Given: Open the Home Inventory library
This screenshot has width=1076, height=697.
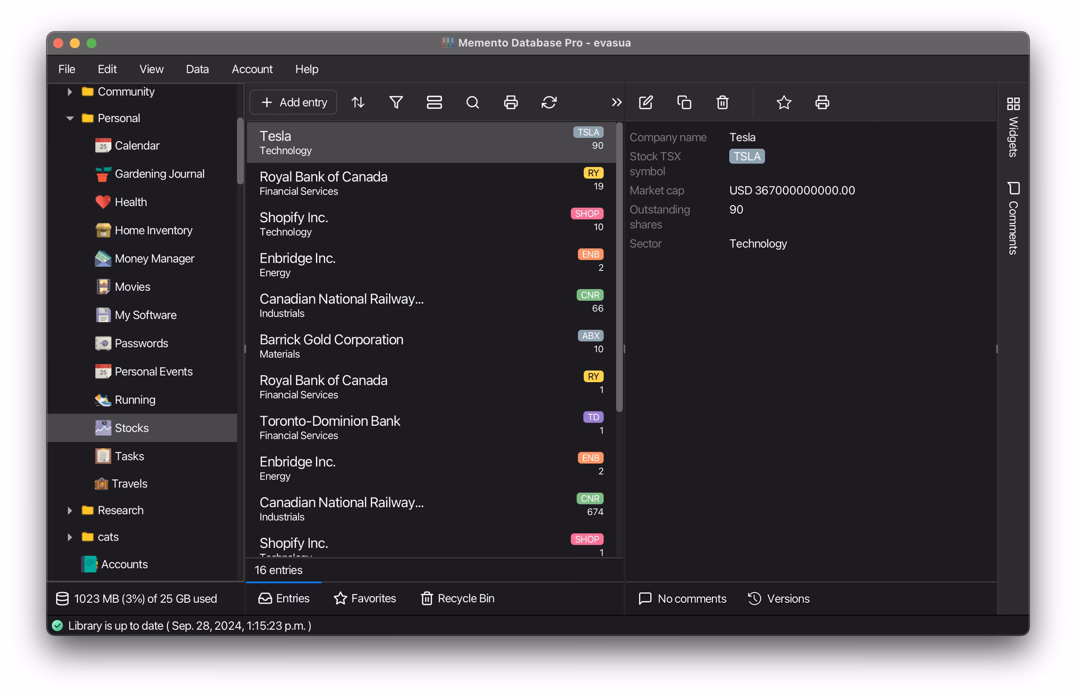Looking at the screenshot, I should coord(144,230).
